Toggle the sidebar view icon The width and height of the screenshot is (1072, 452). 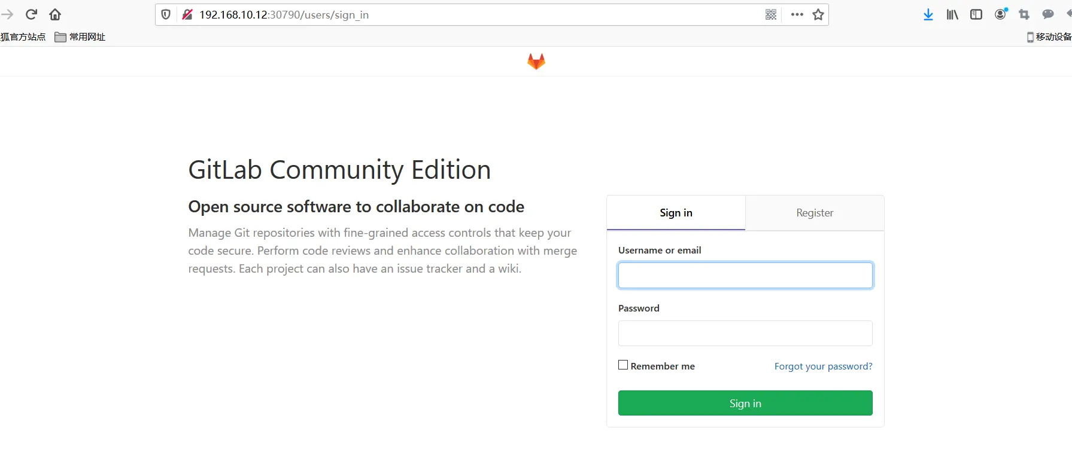point(976,14)
